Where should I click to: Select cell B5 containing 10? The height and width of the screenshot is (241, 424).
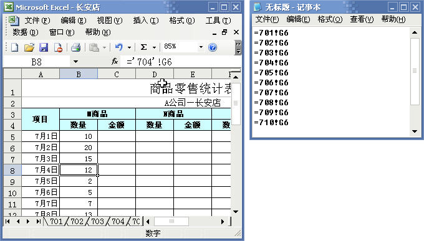tap(79, 136)
